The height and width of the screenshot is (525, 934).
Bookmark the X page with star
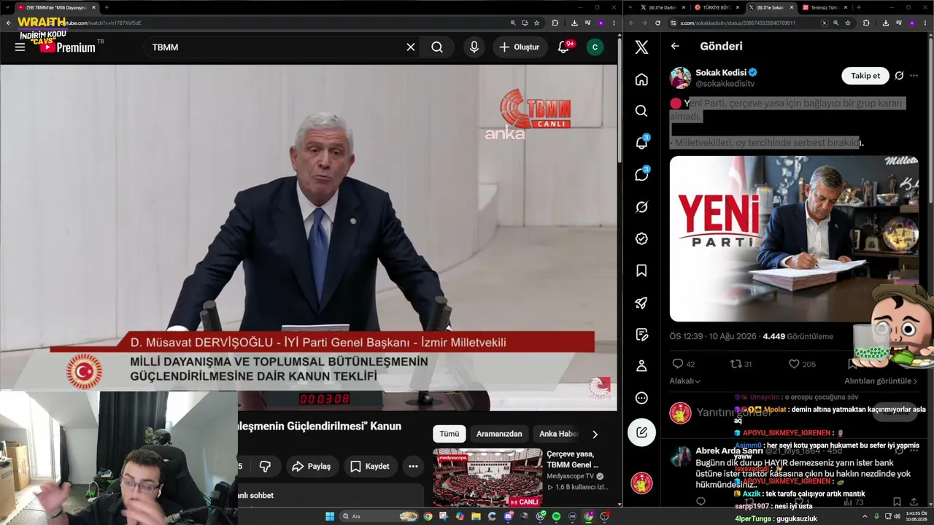tap(848, 23)
